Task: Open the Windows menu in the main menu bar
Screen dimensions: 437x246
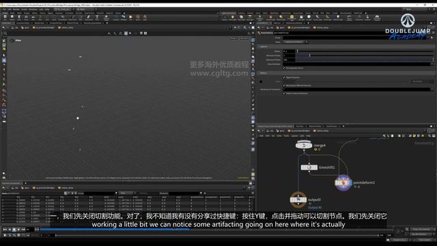Action: pyautogui.click(x=33, y=9)
